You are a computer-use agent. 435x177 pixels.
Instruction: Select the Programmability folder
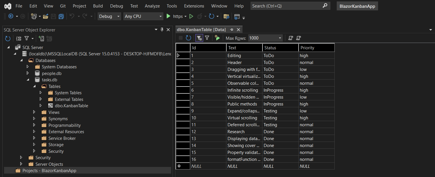pyautogui.click(x=64, y=125)
